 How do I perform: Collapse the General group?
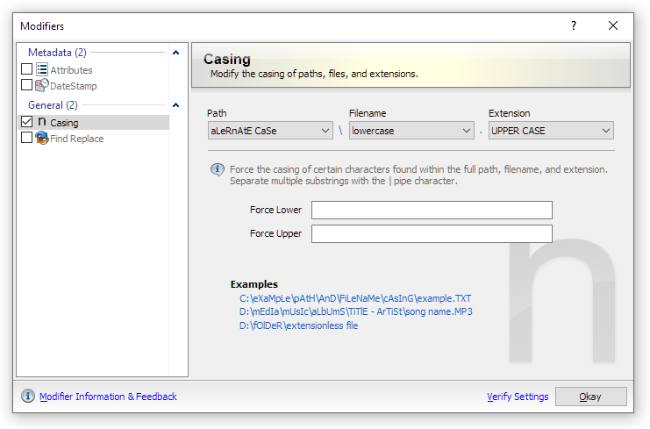pyautogui.click(x=175, y=105)
